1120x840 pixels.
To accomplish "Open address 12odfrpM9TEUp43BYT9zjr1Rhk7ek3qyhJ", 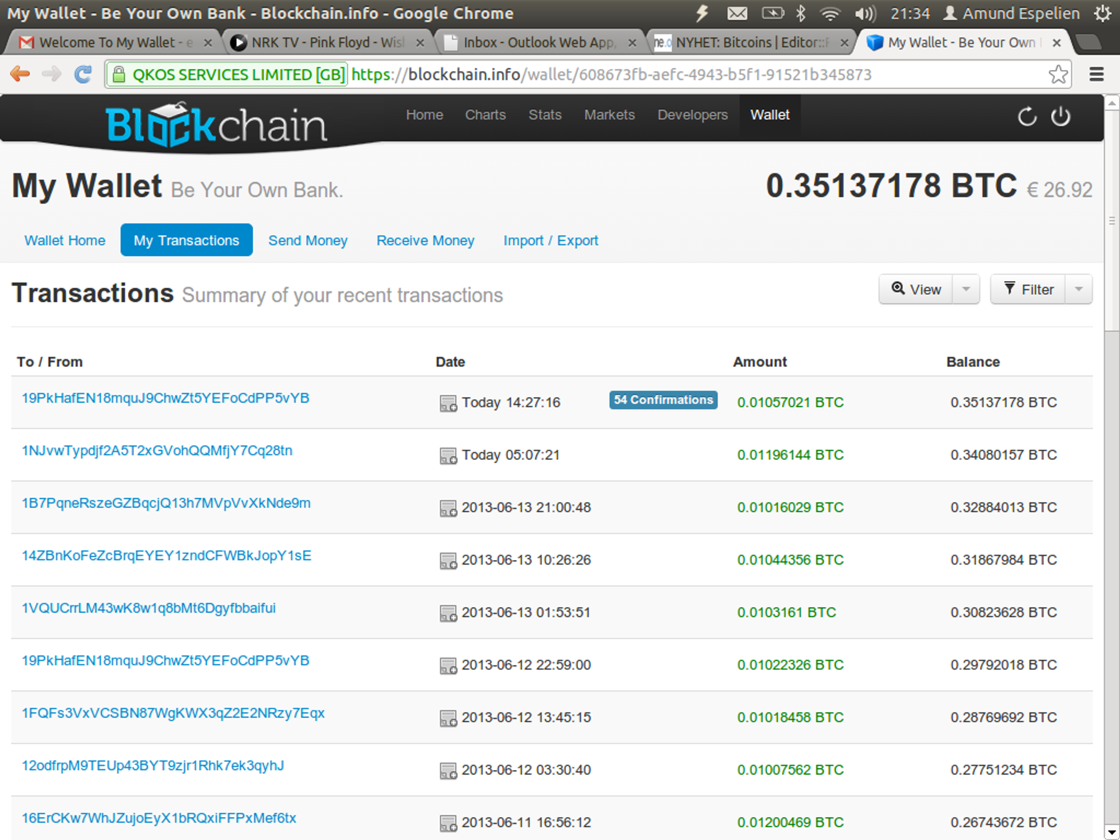I will 153,766.
